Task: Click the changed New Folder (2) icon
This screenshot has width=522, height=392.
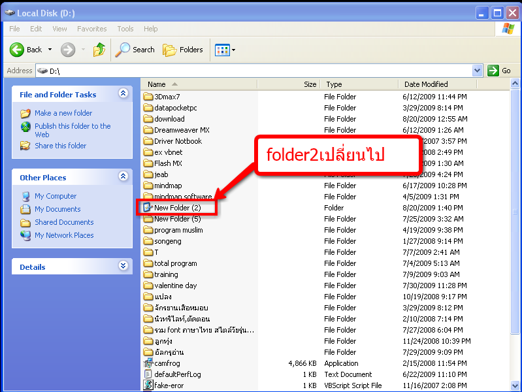Action: (148, 208)
